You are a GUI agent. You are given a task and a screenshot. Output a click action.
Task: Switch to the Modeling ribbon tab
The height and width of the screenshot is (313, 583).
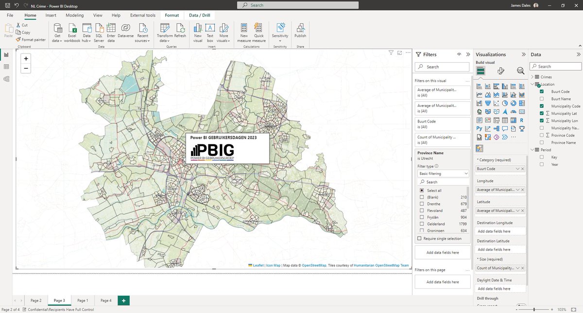coord(75,15)
